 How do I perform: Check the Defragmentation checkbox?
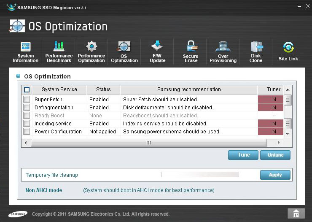pos(27,107)
